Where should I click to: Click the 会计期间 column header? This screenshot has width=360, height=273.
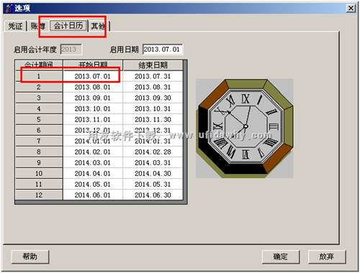39,65
